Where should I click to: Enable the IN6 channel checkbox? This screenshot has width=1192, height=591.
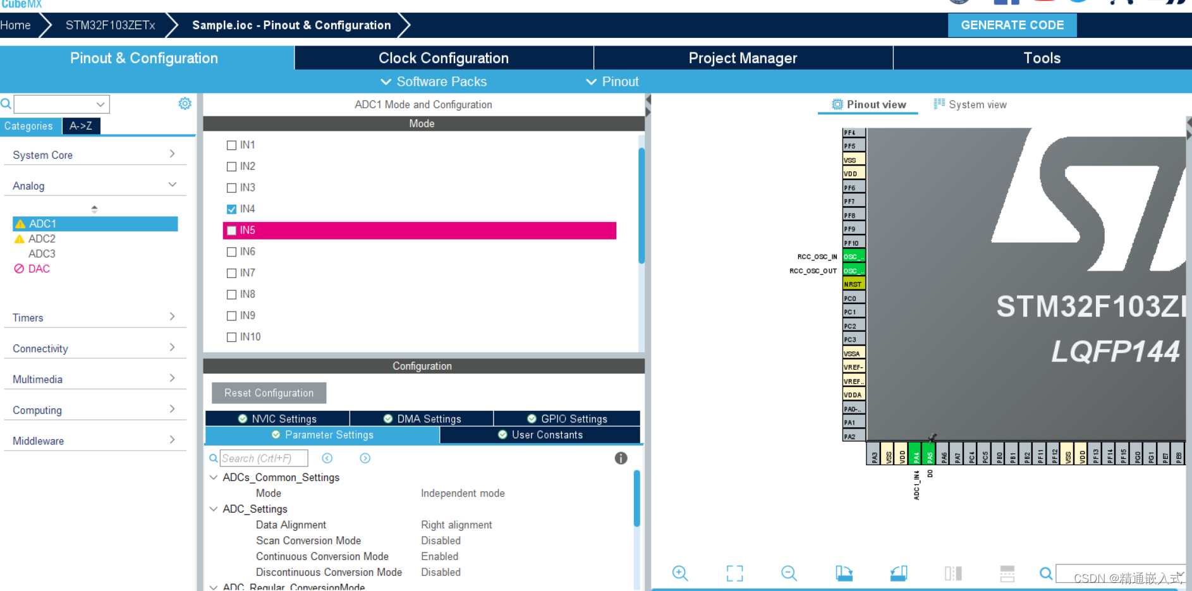click(x=231, y=252)
